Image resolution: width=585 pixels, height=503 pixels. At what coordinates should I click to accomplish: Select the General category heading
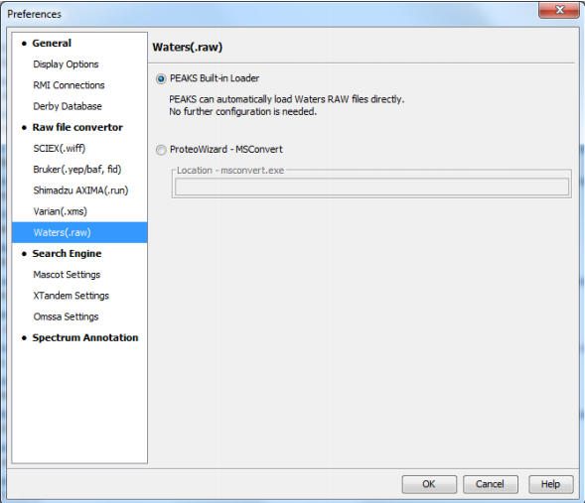pyautogui.click(x=52, y=44)
